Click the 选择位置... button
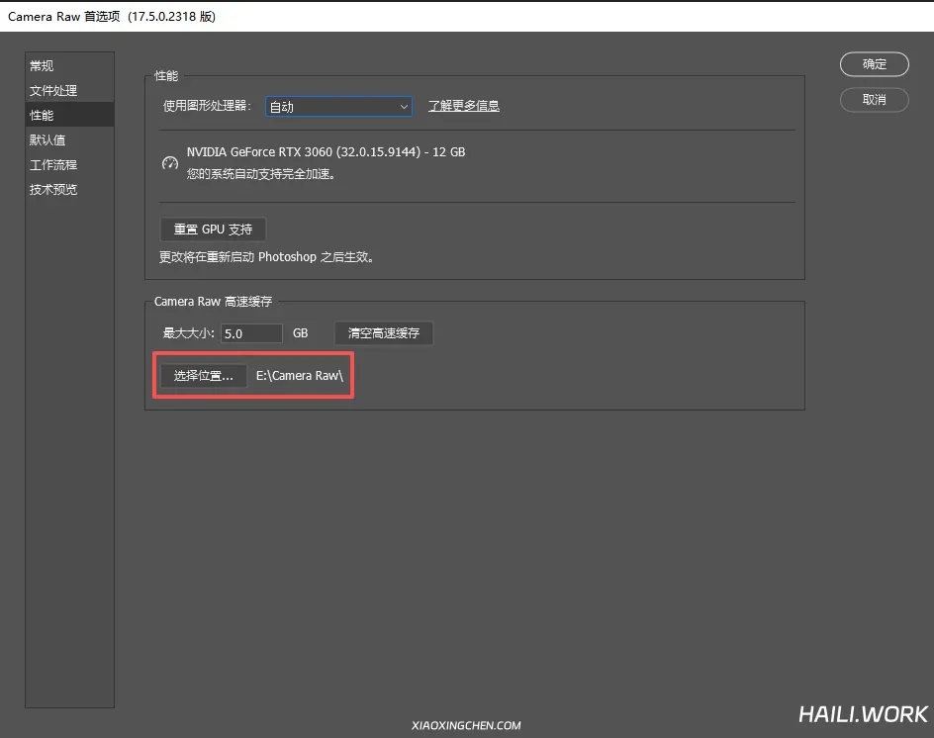The width and height of the screenshot is (934, 738). click(x=204, y=376)
